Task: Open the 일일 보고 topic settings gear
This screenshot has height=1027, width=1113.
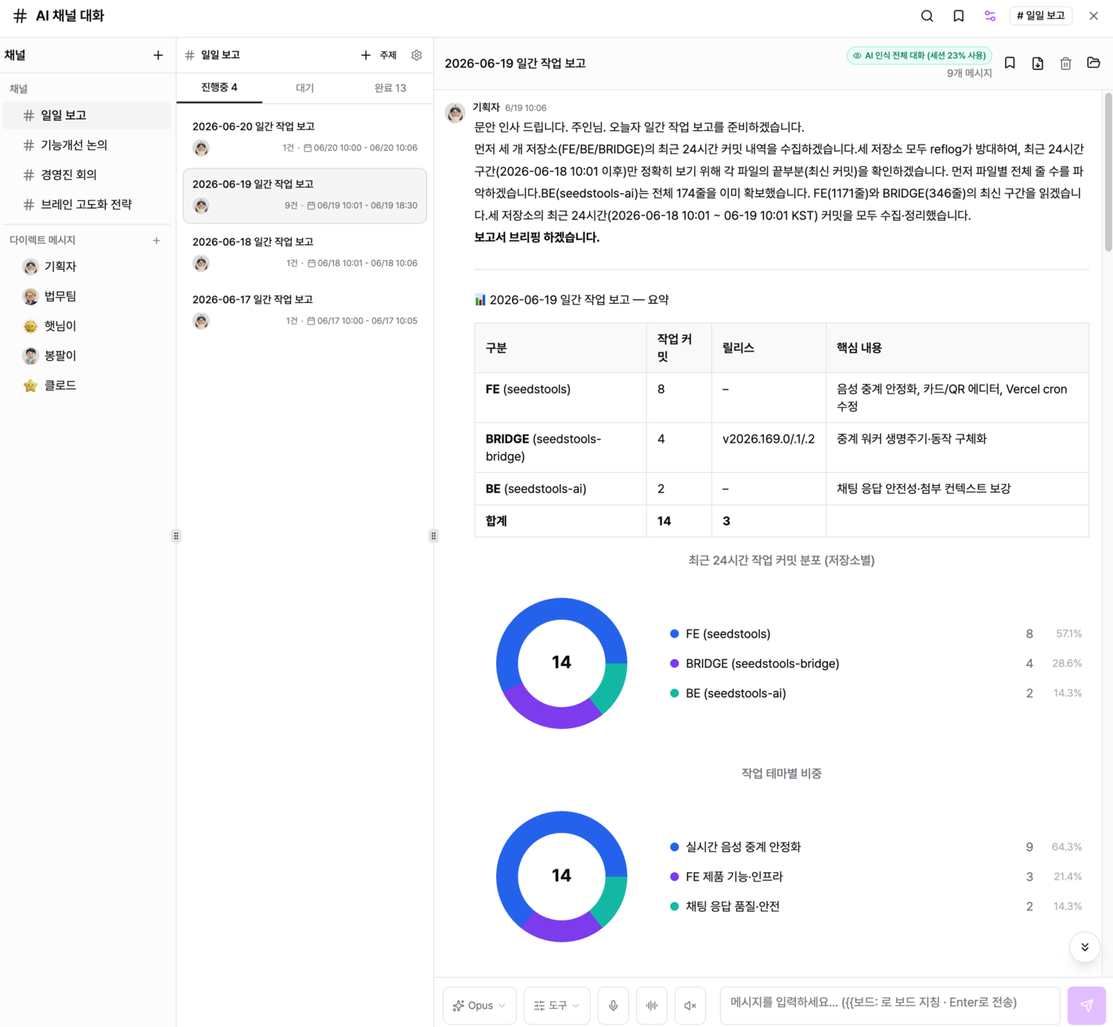Action: coord(417,55)
